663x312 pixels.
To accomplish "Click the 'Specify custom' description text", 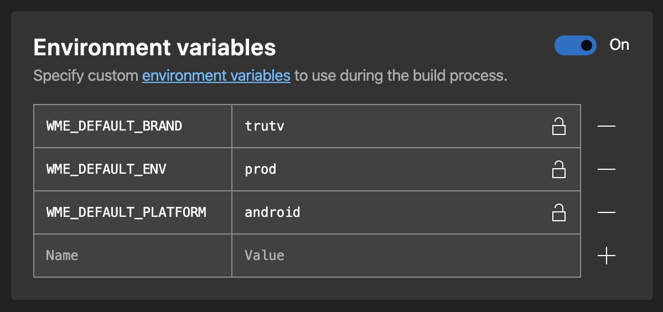I will [86, 75].
